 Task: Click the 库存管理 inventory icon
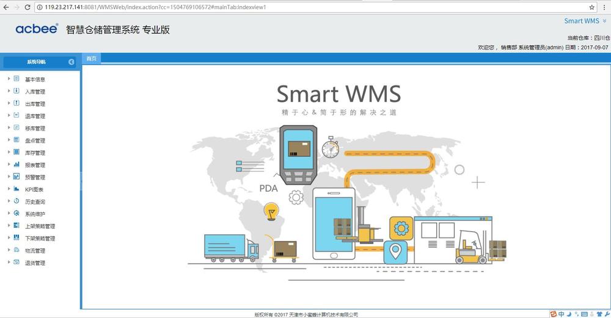pyautogui.click(x=16, y=152)
